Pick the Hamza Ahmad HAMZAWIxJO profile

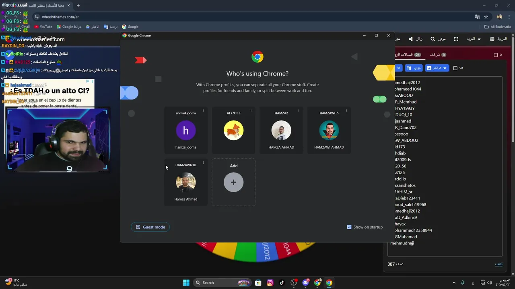186,182
